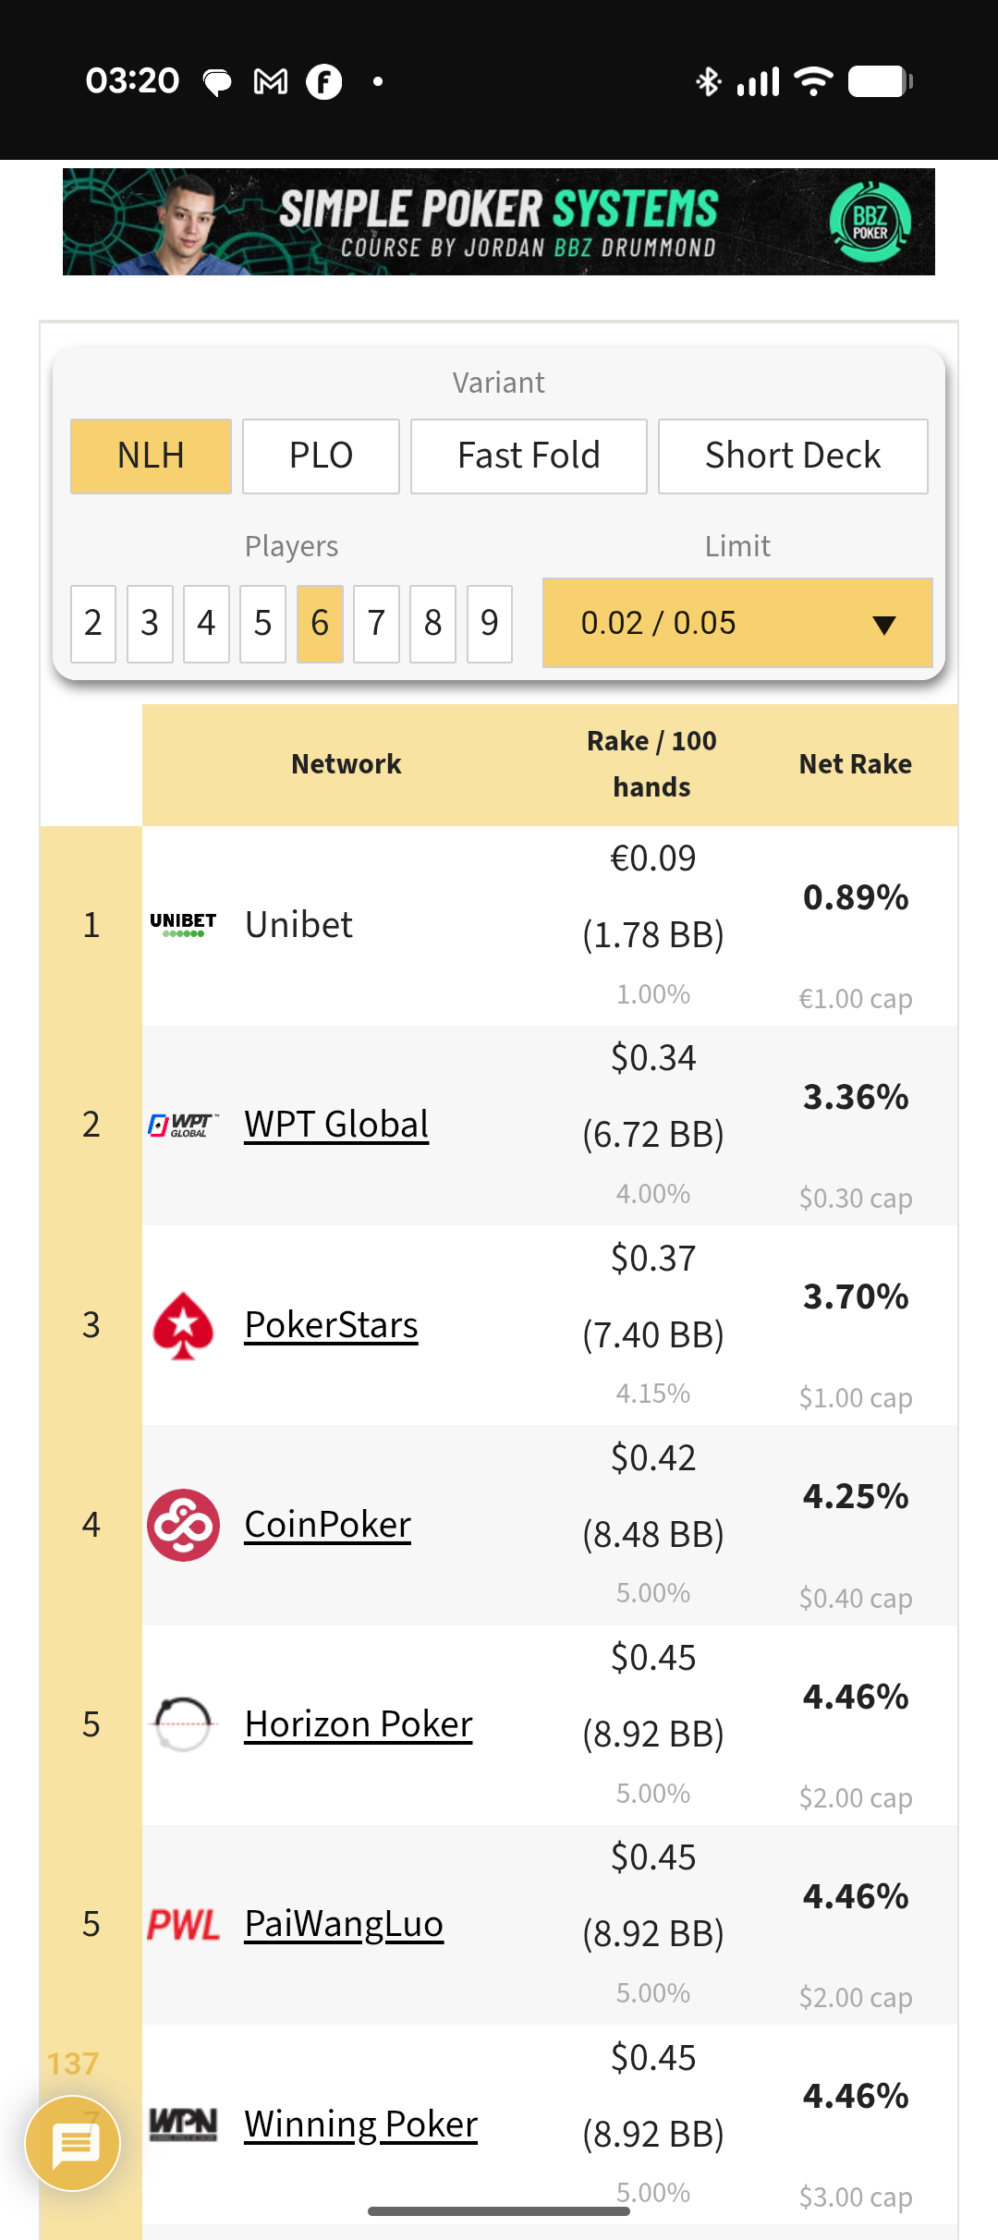The width and height of the screenshot is (998, 2240).
Task: Open the 0.02 / 0.05 limit dropdown
Action: click(737, 623)
